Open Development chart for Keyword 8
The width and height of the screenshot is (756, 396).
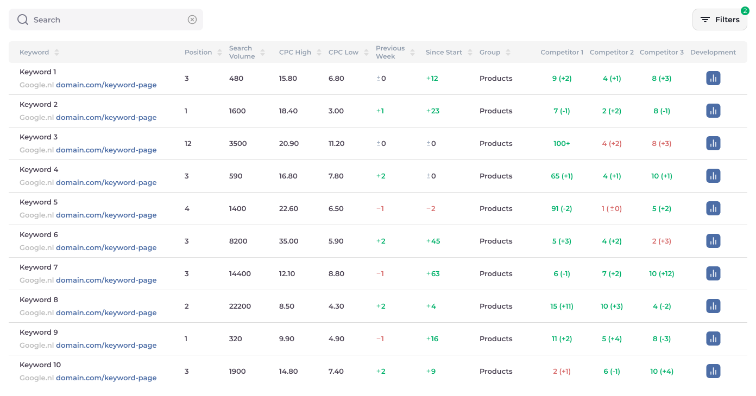tap(713, 306)
